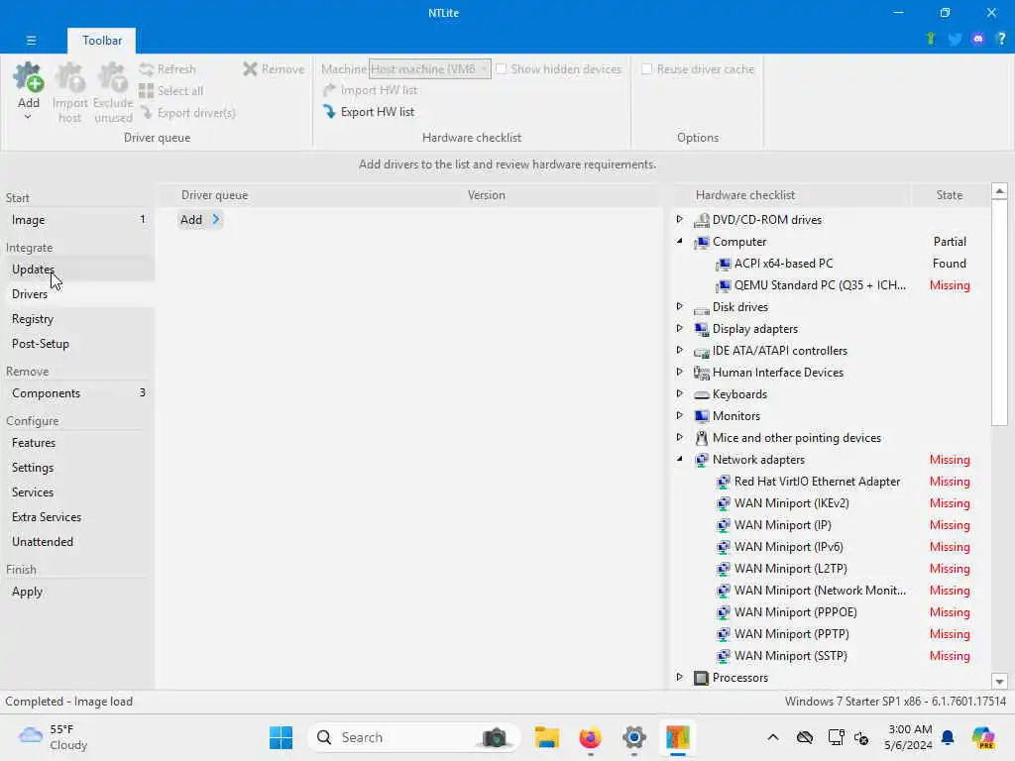Click the NTLite taskbar icon

678,737
